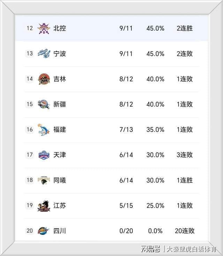Click 福建's 7/13 win-loss record
223x256 pixels.
(x=126, y=129)
